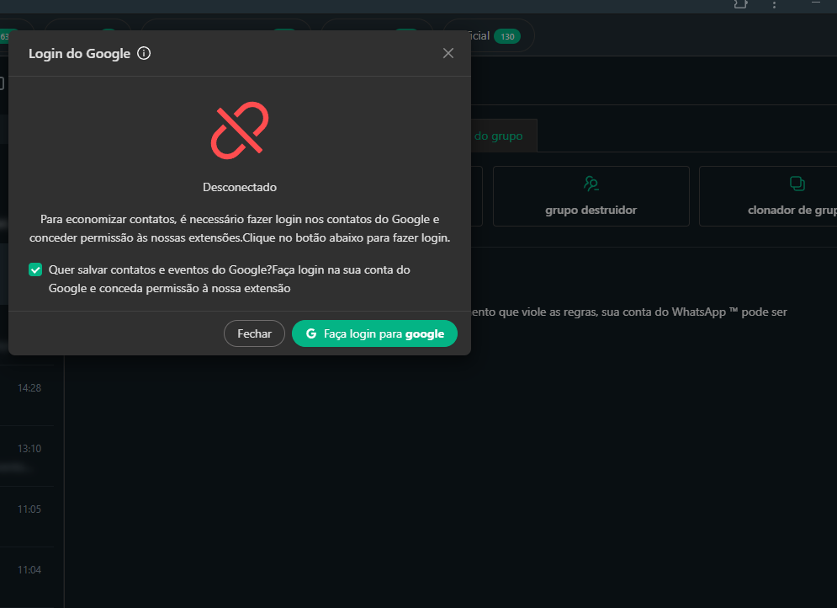Screen dimensions: 837x608
Task: Open the clonador de grupo card
Action: [768, 196]
